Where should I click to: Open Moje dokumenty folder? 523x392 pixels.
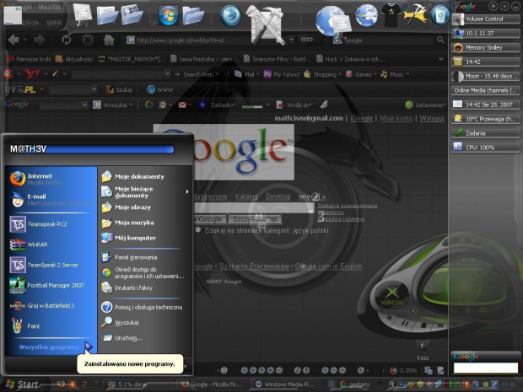click(x=145, y=176)
